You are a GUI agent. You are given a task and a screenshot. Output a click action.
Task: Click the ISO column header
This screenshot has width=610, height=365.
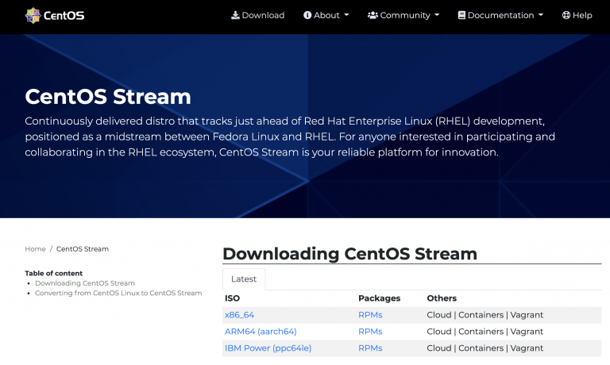click(232, 298)
